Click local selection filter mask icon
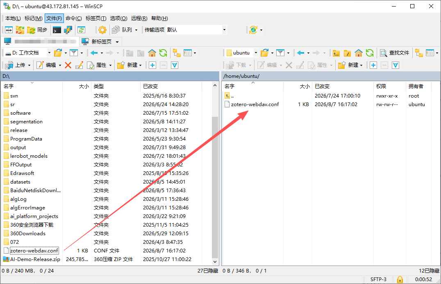 175,65
